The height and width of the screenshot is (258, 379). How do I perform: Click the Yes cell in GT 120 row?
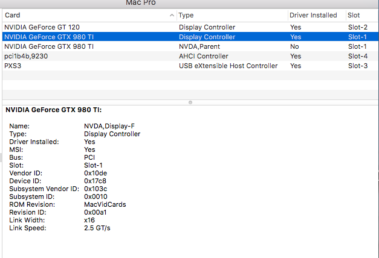coord(296,27)
